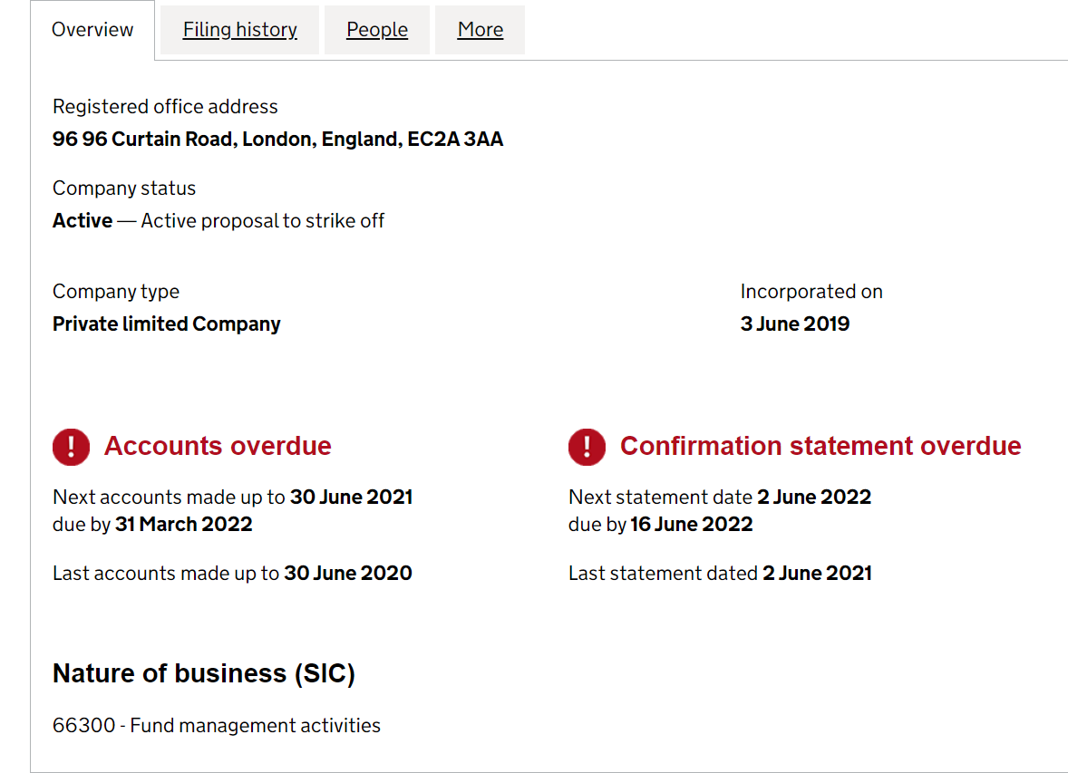Viewport: 1068px width, 773px height.
Task: Click the Nature of business (SIC) heading
Action: pyautogui.click(x=204, y=673)
